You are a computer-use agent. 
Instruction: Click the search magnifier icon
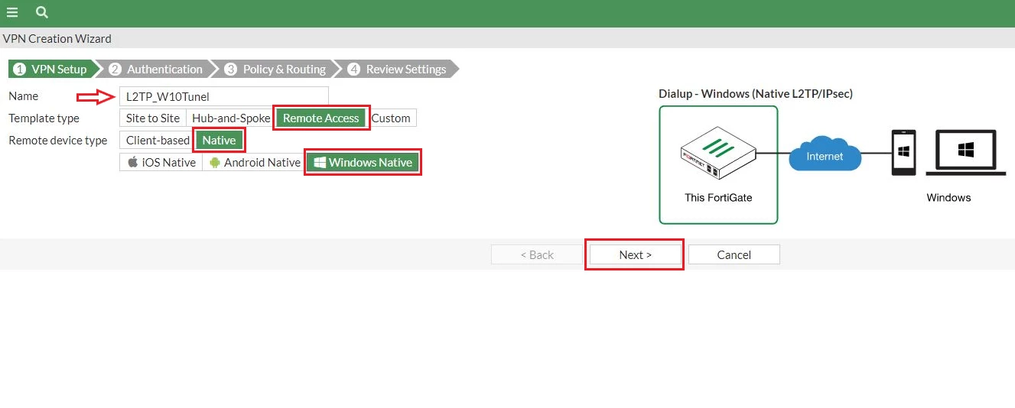tap(42, 12)
